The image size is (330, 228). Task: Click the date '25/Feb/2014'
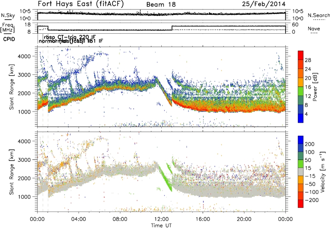pyautogui.click(x=264, y=4)
